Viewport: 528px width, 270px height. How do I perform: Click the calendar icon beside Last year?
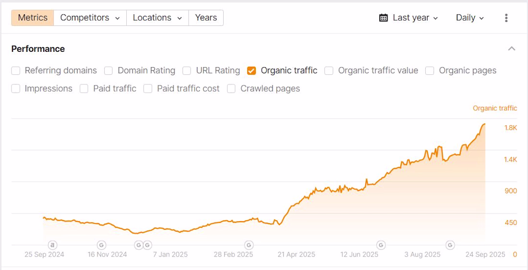pos(383,18)
